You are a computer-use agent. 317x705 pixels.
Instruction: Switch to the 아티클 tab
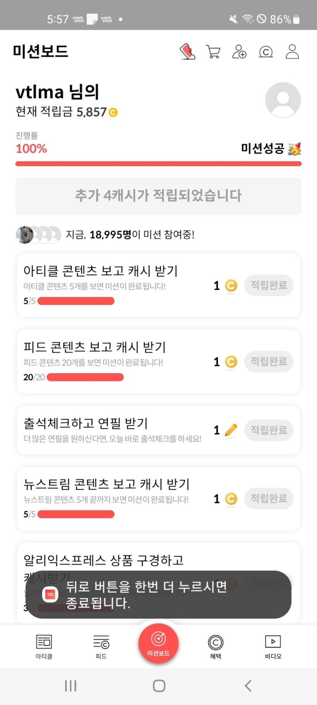44,647
